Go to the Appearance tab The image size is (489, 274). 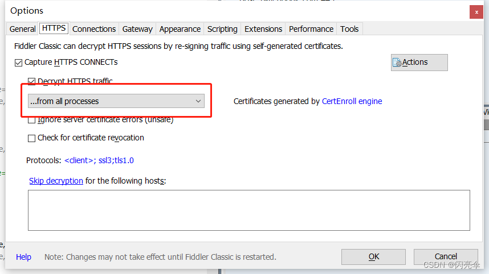pyautogui.click(x=180, y=29)
